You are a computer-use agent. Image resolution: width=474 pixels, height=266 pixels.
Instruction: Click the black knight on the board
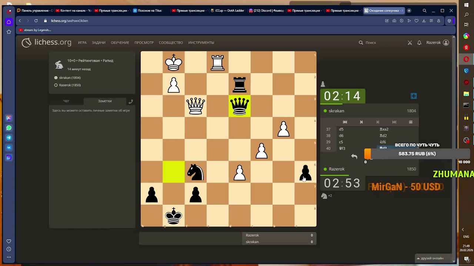(196, 172)
